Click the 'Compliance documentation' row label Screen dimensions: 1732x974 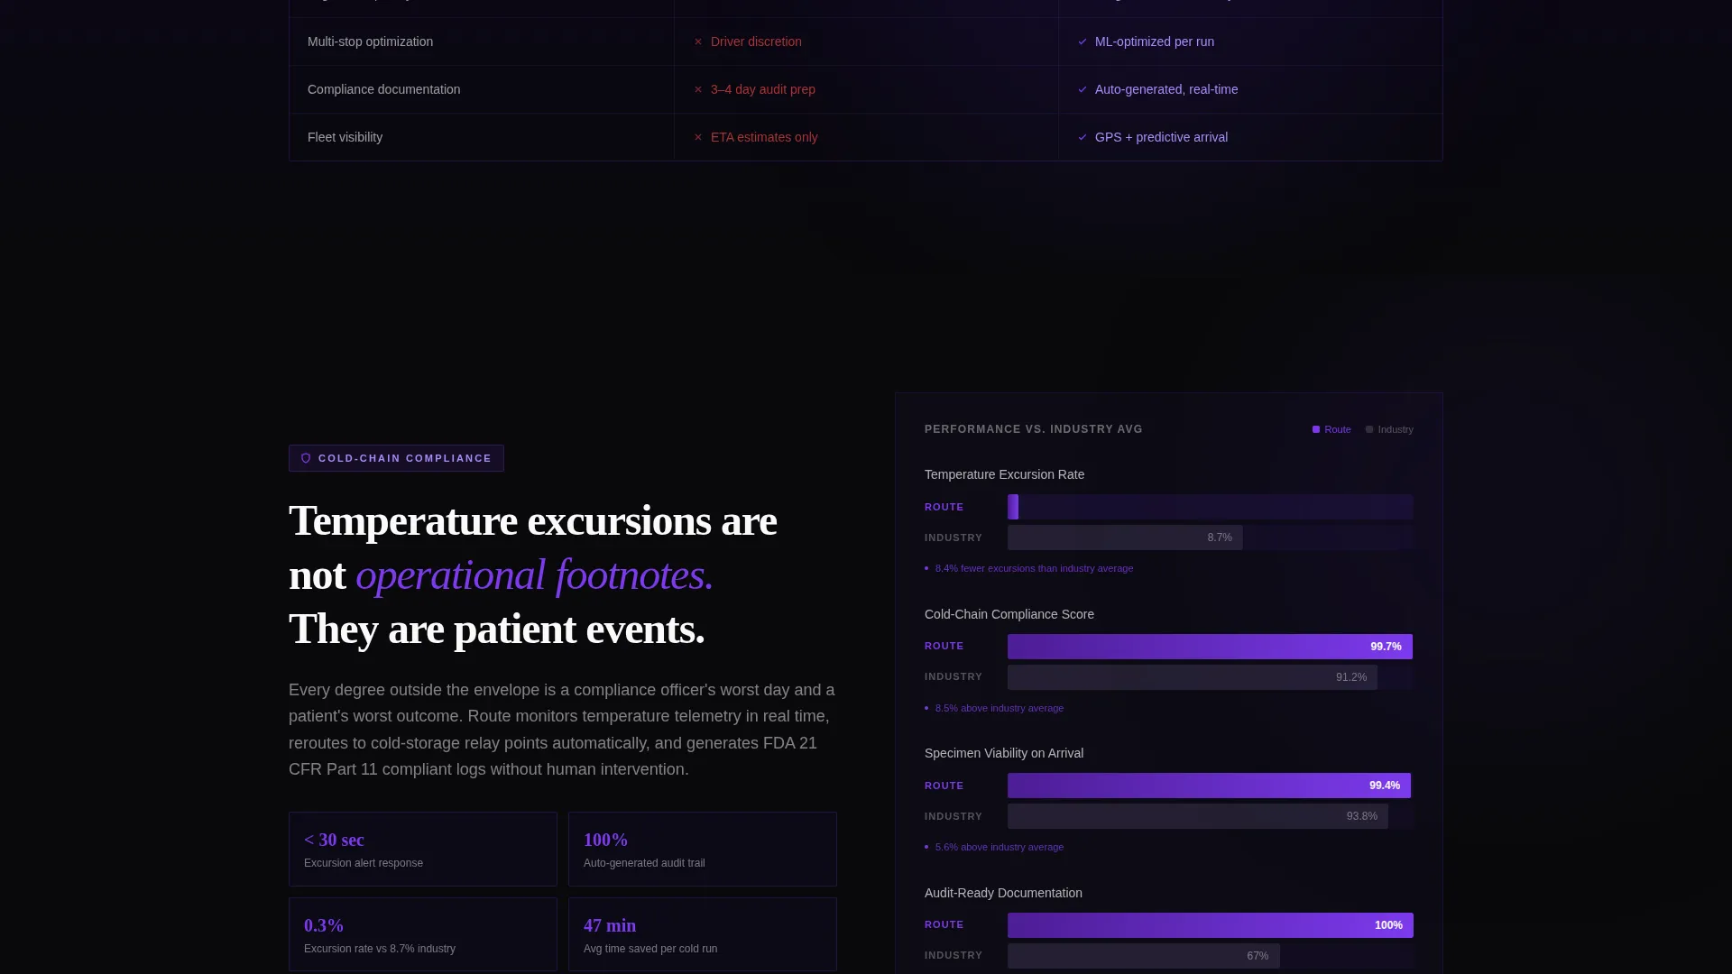click(x=383, y=89)
